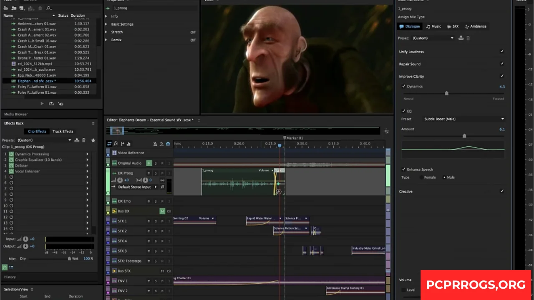The image size is (534, 300).
Task: Open Effects Rack Presets dropdown
Action: click(x=44, y=140)
